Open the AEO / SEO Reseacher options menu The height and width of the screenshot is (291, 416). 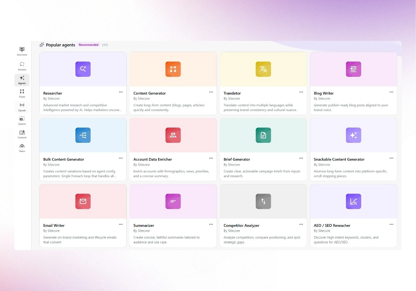point(391,224)
